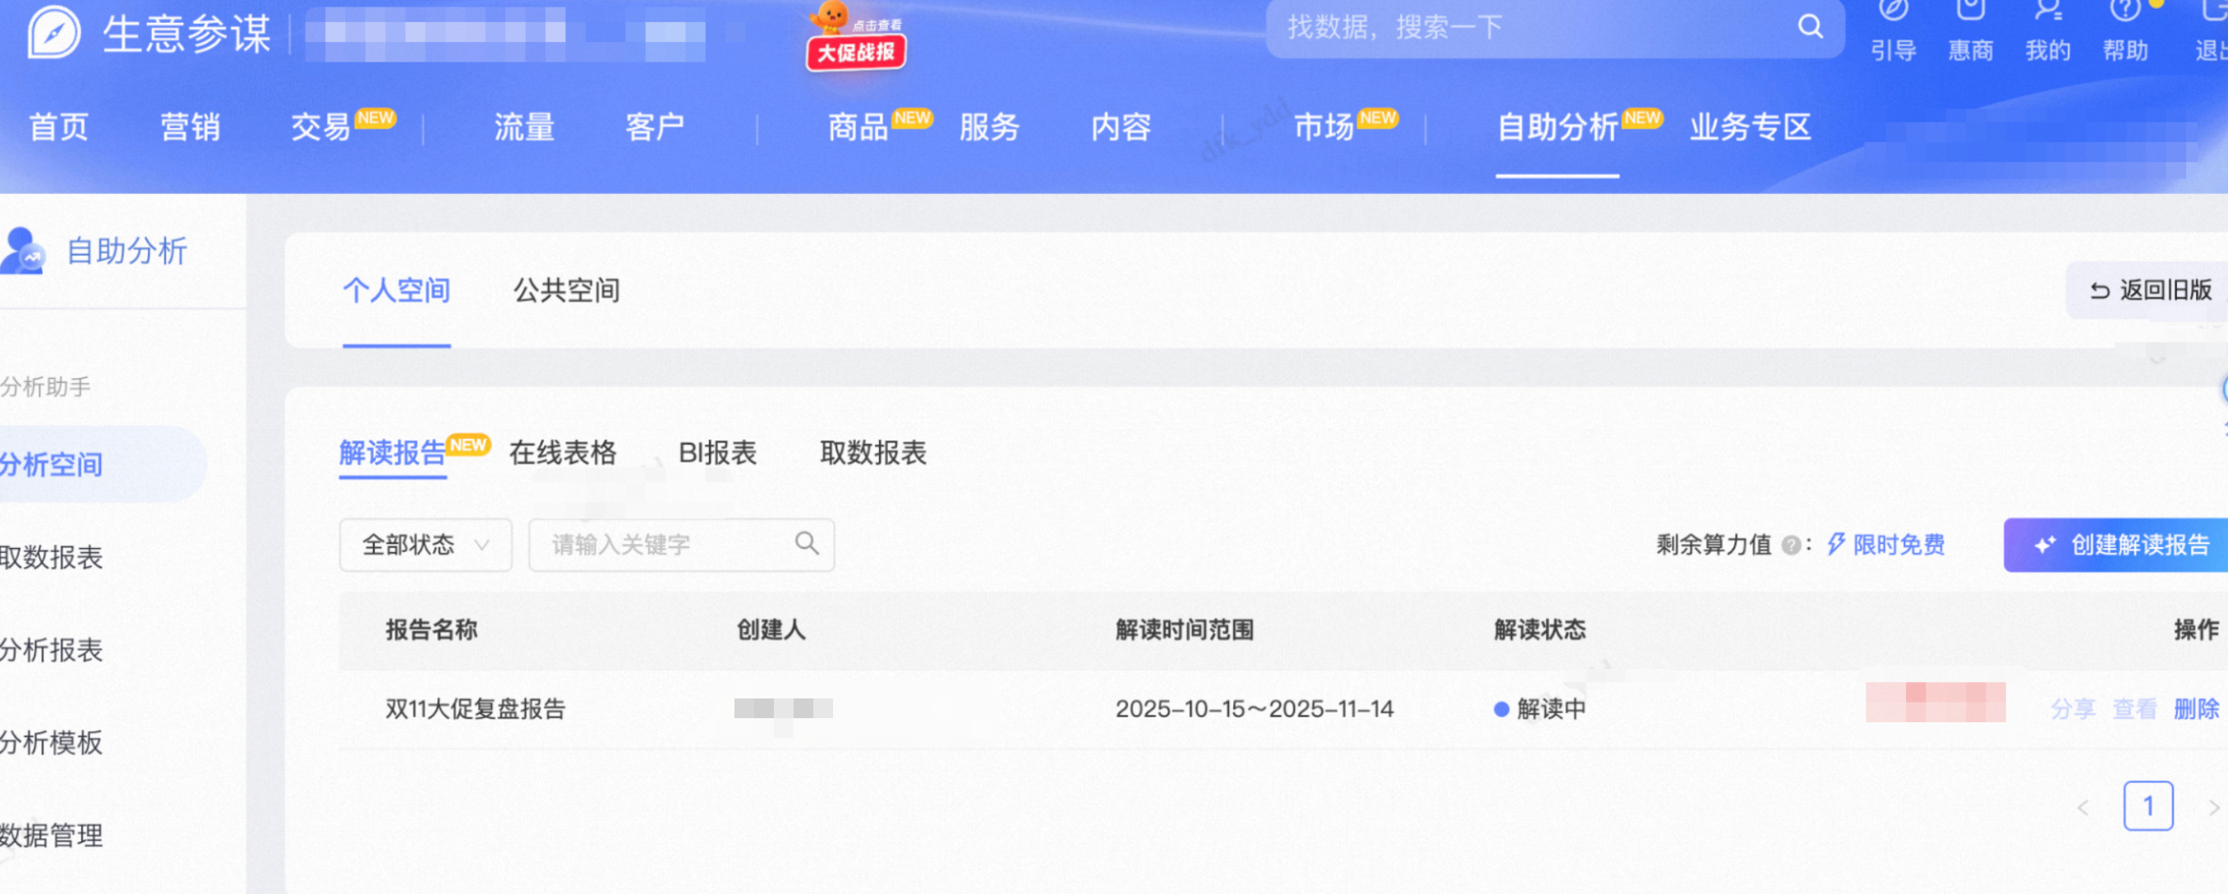Switch to 个人空间 tab
This screenshot has width=2228, height=894.
tap(396, 290)
